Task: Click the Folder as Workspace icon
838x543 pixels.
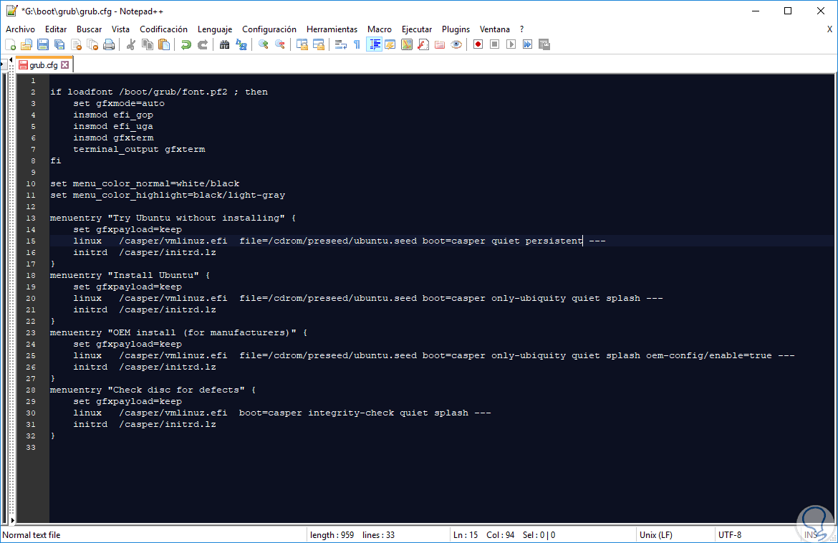Action: coord(440,45)
